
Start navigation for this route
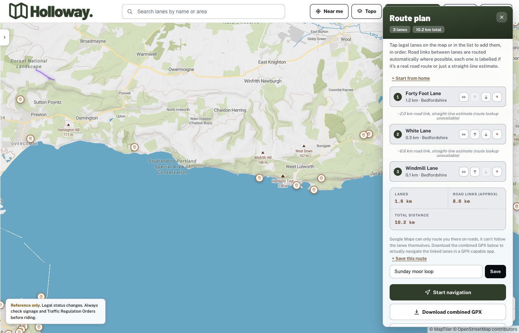pyautogui.click(x=448, y=292)
